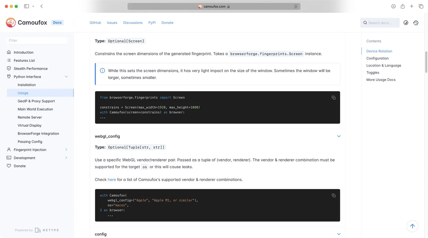This screenshot has height=238, width=428.
Task: Click the Introduction home icon
Action: [x=9, y=52]
